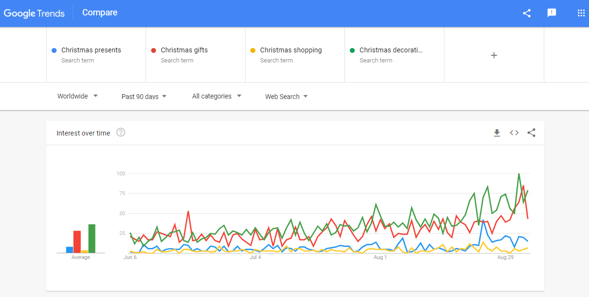Select the Christmas presents search term
The height and width of the screenshot is (297, 589).
point(91,50)
